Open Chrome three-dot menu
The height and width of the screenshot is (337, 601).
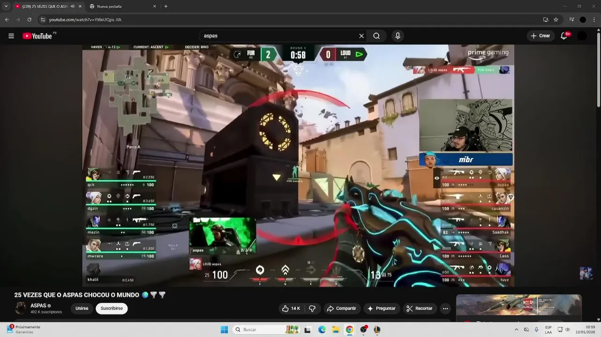pos(594,20)
